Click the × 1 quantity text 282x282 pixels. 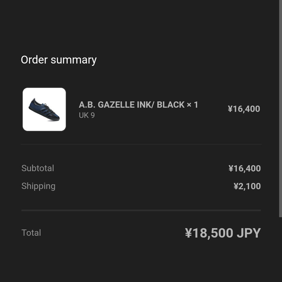[192, 105]
